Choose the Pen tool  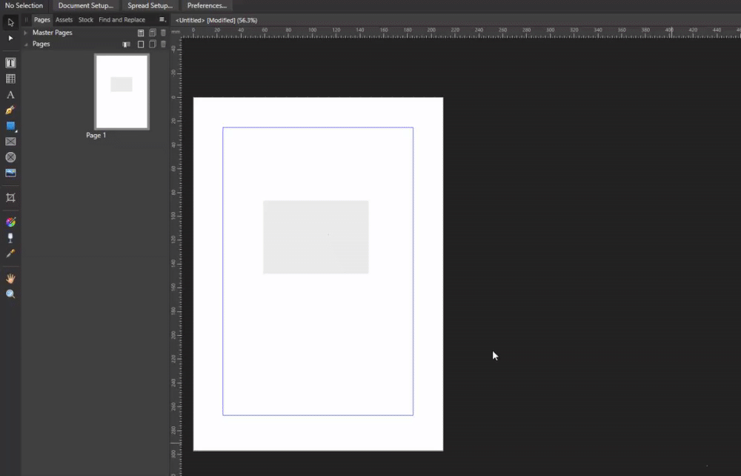[10, 110]
